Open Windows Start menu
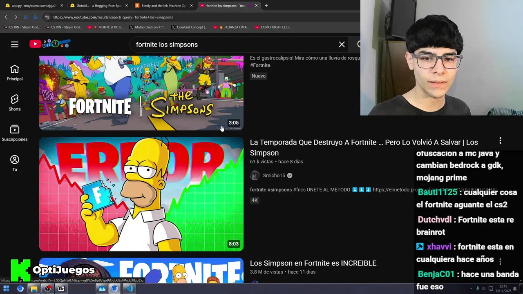 [x=7, y=289]
